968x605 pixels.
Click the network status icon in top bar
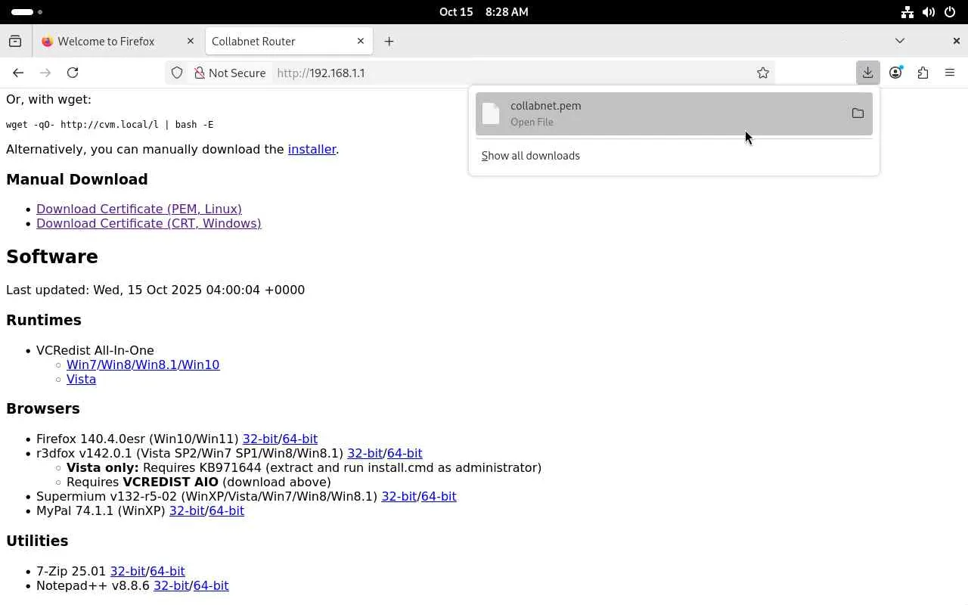(x=907, y=12)
